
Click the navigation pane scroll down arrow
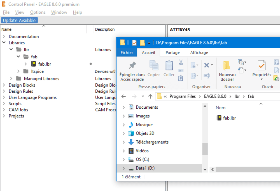pyautogui.click(x=205, y=169)
